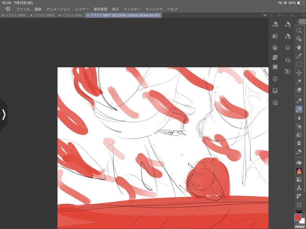Open the Tool palette dropdown arrow button
Image resolution: width=306 pixels, height=229 pixels.
303,21
